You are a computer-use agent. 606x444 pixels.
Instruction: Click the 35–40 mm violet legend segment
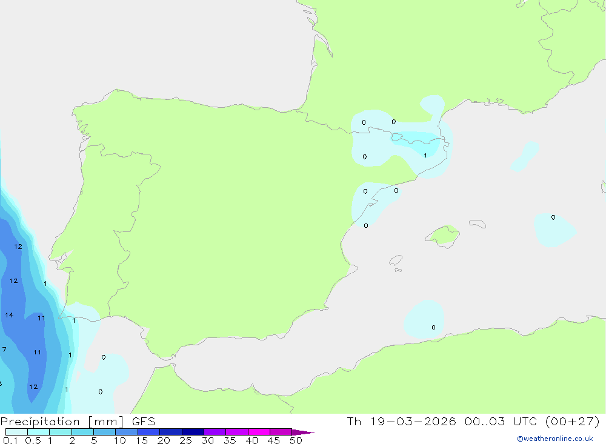pos(236,432)
